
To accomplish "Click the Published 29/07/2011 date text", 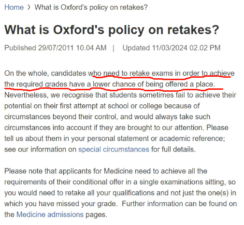I will 56,48.
